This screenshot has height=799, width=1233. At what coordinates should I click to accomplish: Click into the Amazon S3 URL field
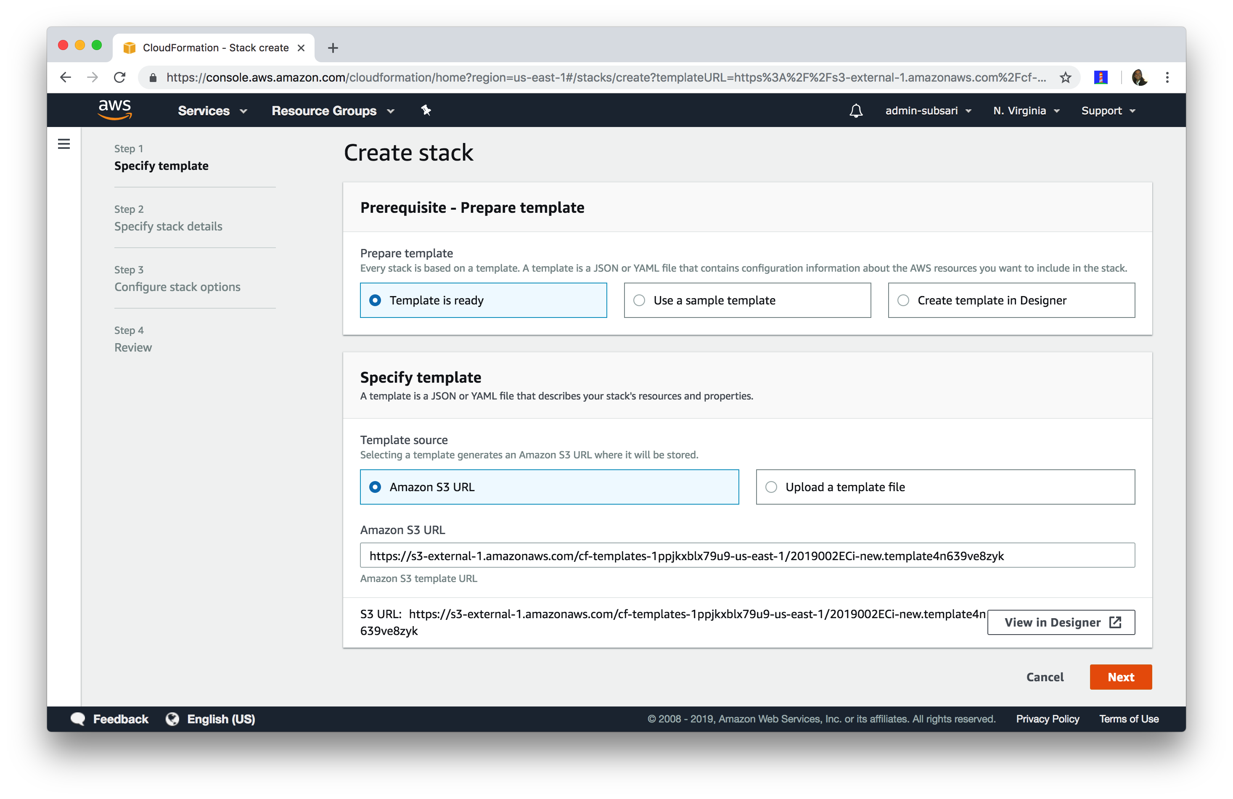coord(746,556)
